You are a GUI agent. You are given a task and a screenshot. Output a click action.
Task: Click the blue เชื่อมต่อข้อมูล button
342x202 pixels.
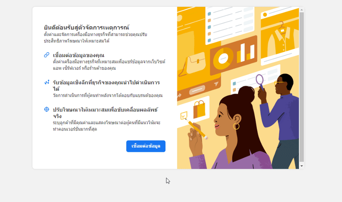146,146
